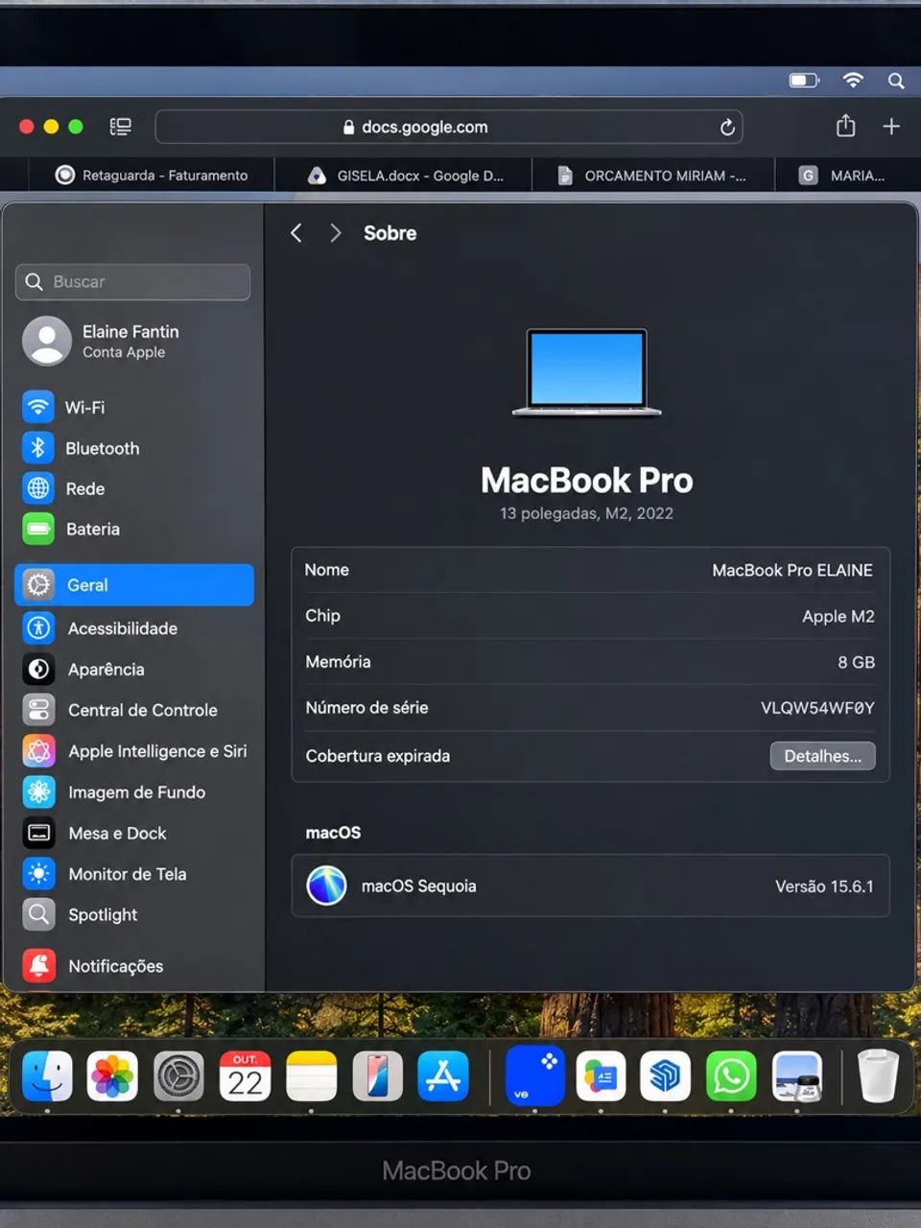Screen dimensions: 921x1228
Task: Click Safari sidebar toggle icon
Action: [121, 127]
